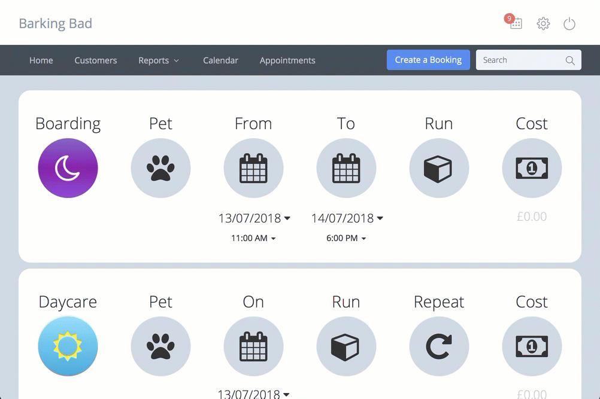600x399 pixels.
Task: Open the notifications calendar with badge 9
Action: (x=515, y=24)
